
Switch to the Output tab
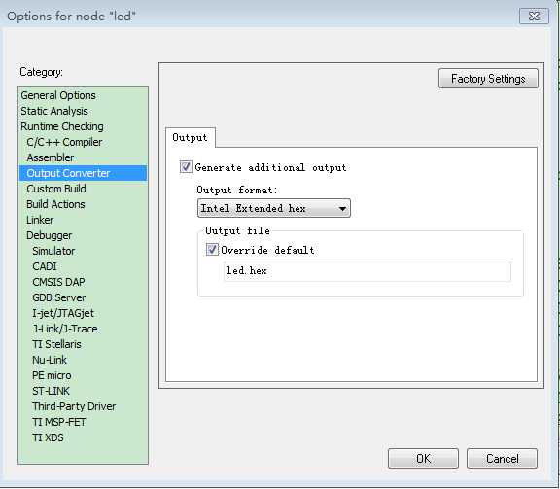click(190, 137)
